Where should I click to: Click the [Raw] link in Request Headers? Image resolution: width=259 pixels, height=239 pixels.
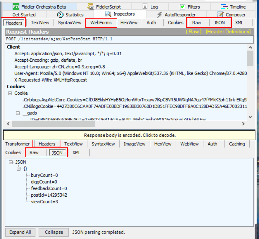click(193, 32)
